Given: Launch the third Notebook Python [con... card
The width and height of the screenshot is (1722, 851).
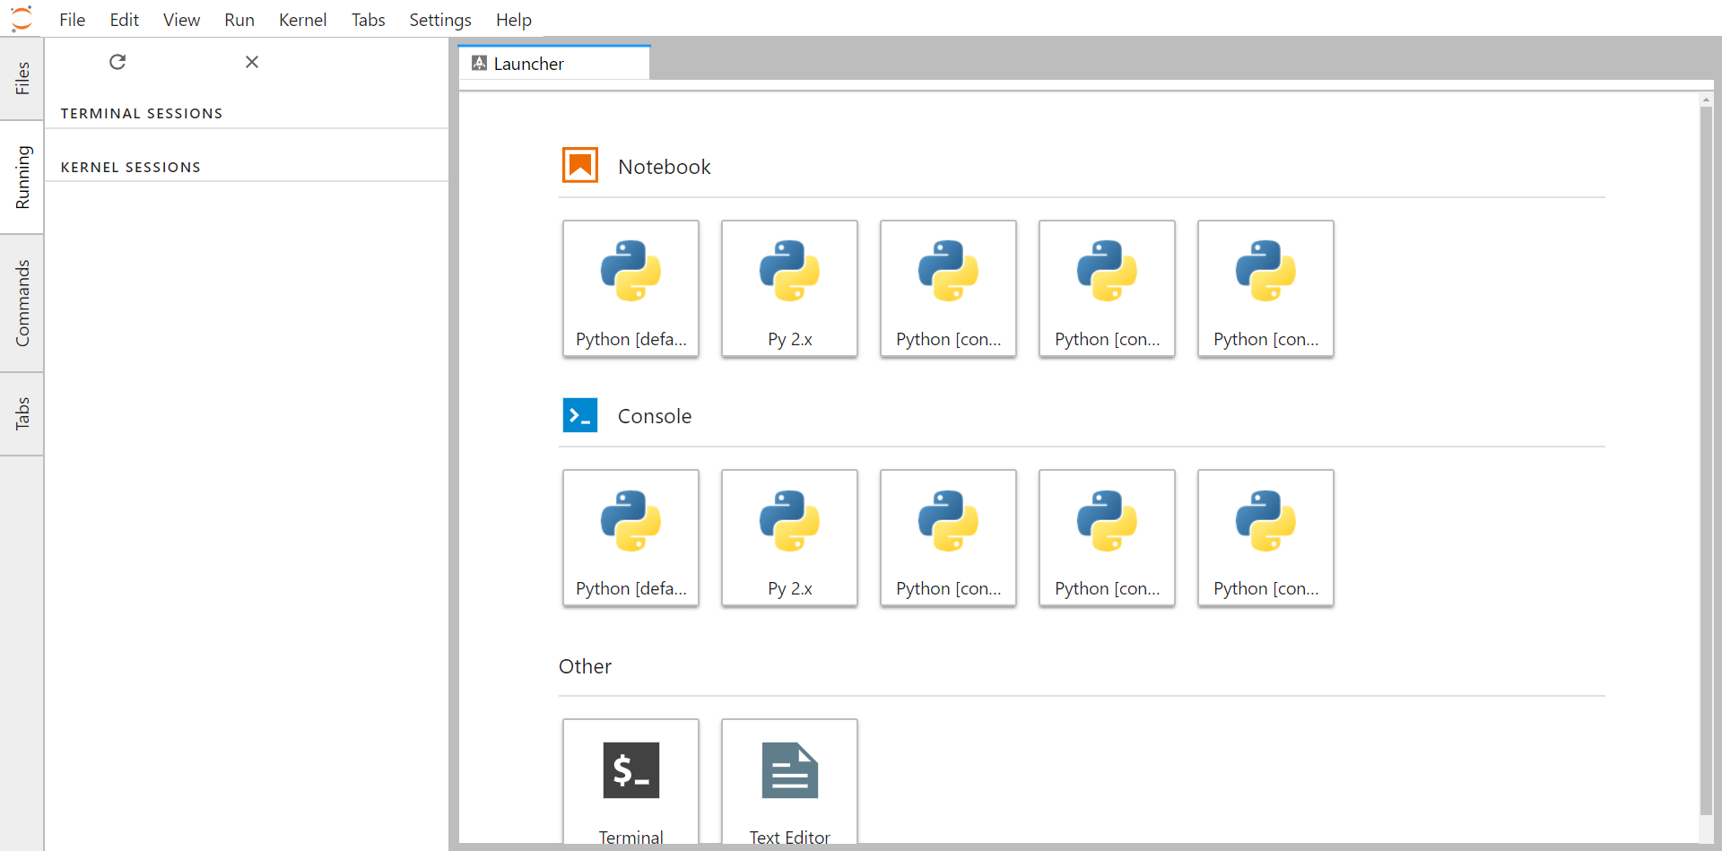Looking at the screenshot, I should [948, 289].
